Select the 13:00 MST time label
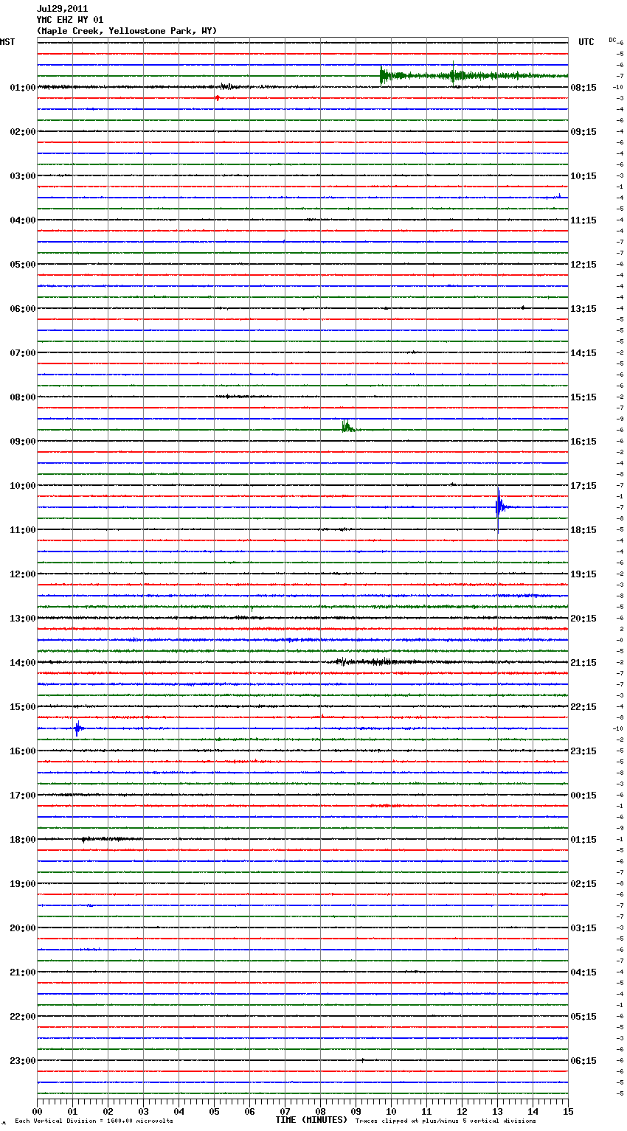This screenshot has height=1131, width=627. (23, 619)
